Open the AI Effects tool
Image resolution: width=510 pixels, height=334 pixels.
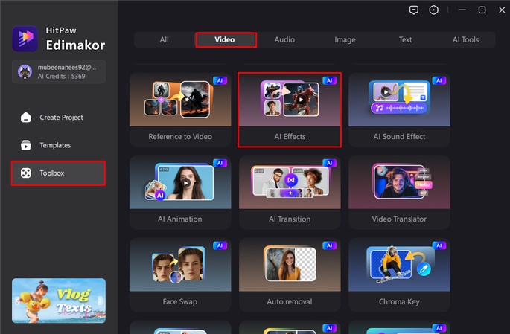[x=290, y=109]
